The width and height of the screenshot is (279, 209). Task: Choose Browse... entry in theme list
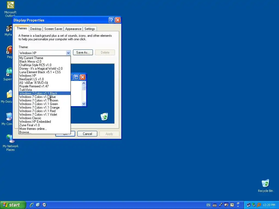[45, 132]
